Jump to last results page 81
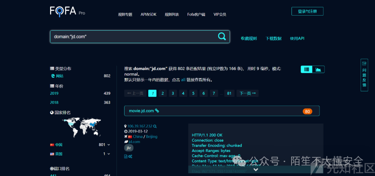The image size is (375, 176). 229,93
